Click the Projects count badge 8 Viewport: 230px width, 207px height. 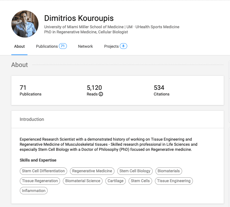[123, 46]
